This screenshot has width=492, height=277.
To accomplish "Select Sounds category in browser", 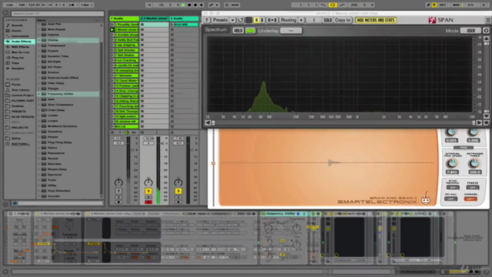I will click(x=17, y=25).
